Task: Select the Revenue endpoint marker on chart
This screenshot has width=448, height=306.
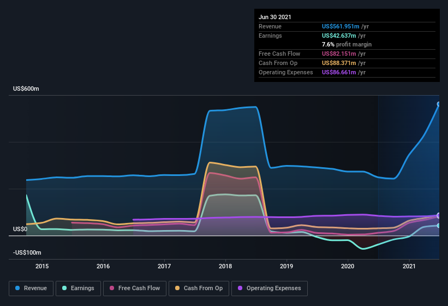Action: (x=439, y=104)
